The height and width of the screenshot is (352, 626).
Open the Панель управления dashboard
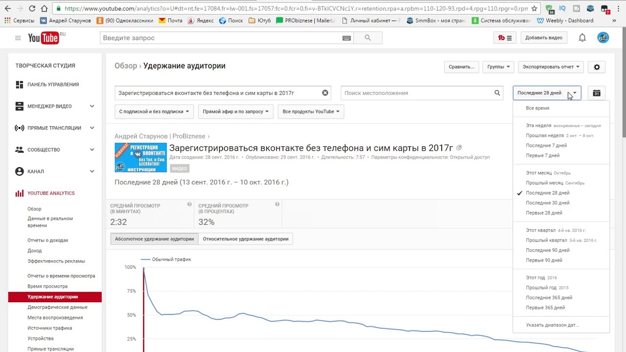(x=54, y=85)
